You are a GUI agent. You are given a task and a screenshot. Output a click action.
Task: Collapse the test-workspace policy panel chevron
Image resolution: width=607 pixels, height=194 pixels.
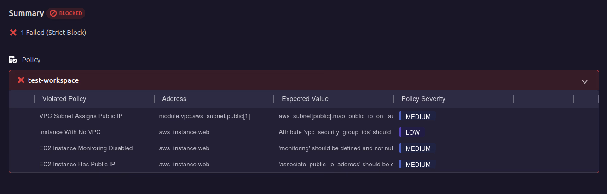[x=584, y=82]
